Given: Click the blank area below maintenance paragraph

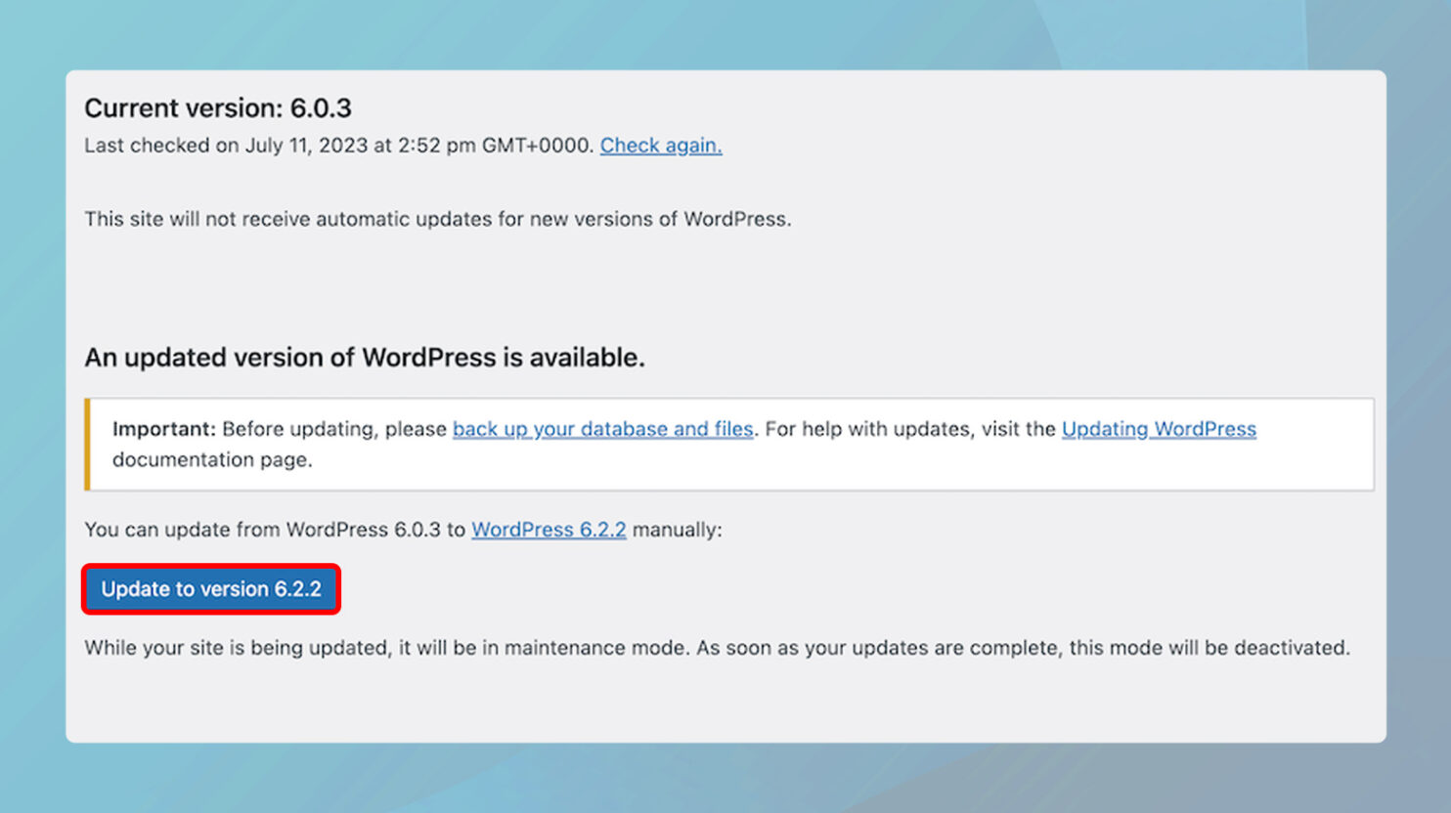Looking at the screenshot, I should coord(724,704).
